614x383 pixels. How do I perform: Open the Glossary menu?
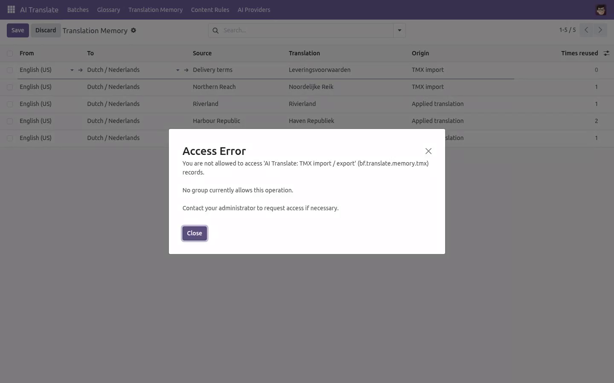[108, 10]
